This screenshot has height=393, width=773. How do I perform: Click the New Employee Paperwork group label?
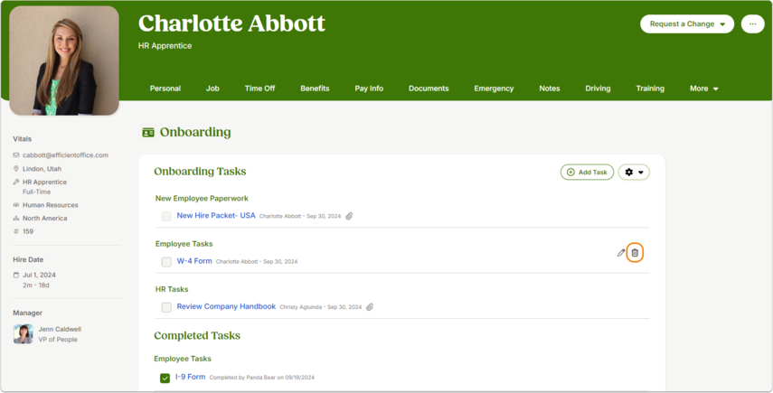[202, 199]
